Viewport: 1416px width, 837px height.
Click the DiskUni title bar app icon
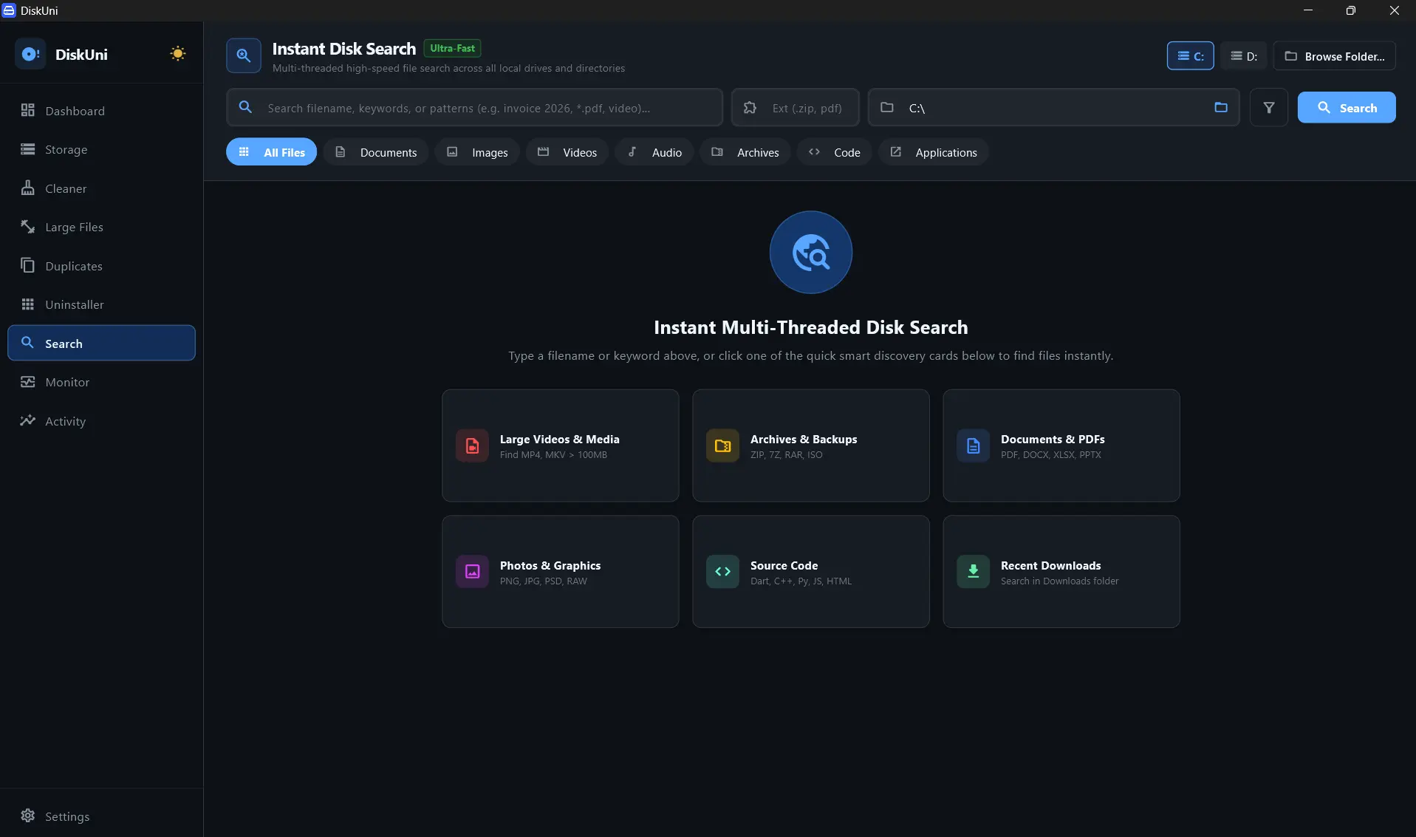[x=9, y=10]
